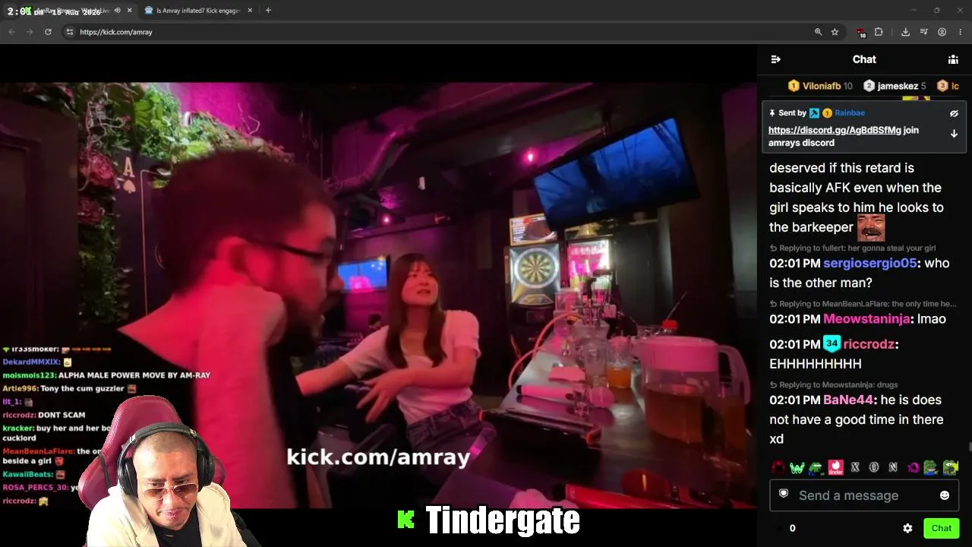Screen dimensions: 972x547
Task: Open site information icon in address bar
Action: pos(69,32)
